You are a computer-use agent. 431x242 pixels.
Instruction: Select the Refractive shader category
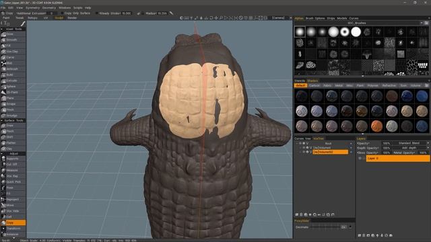[389, 85]
